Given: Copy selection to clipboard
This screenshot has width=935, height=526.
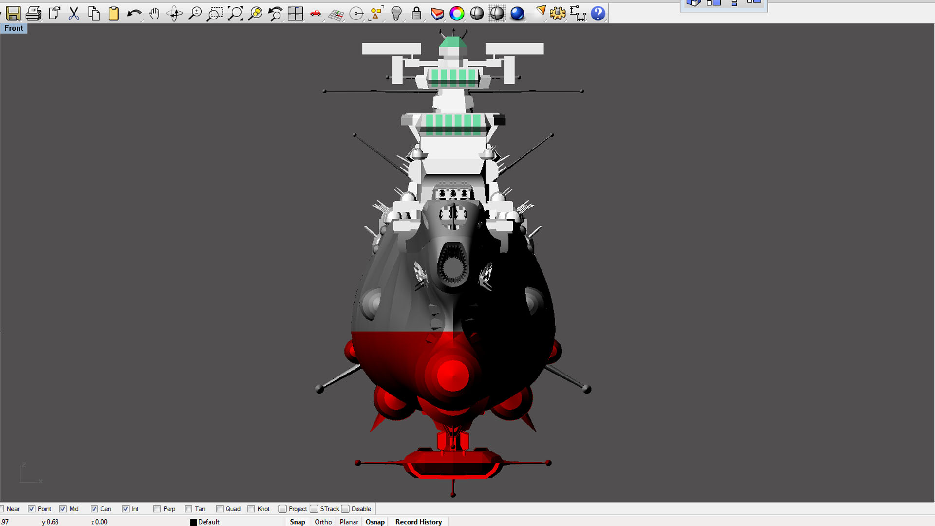Looking at the screenshot, I should [x=94, y=13].
